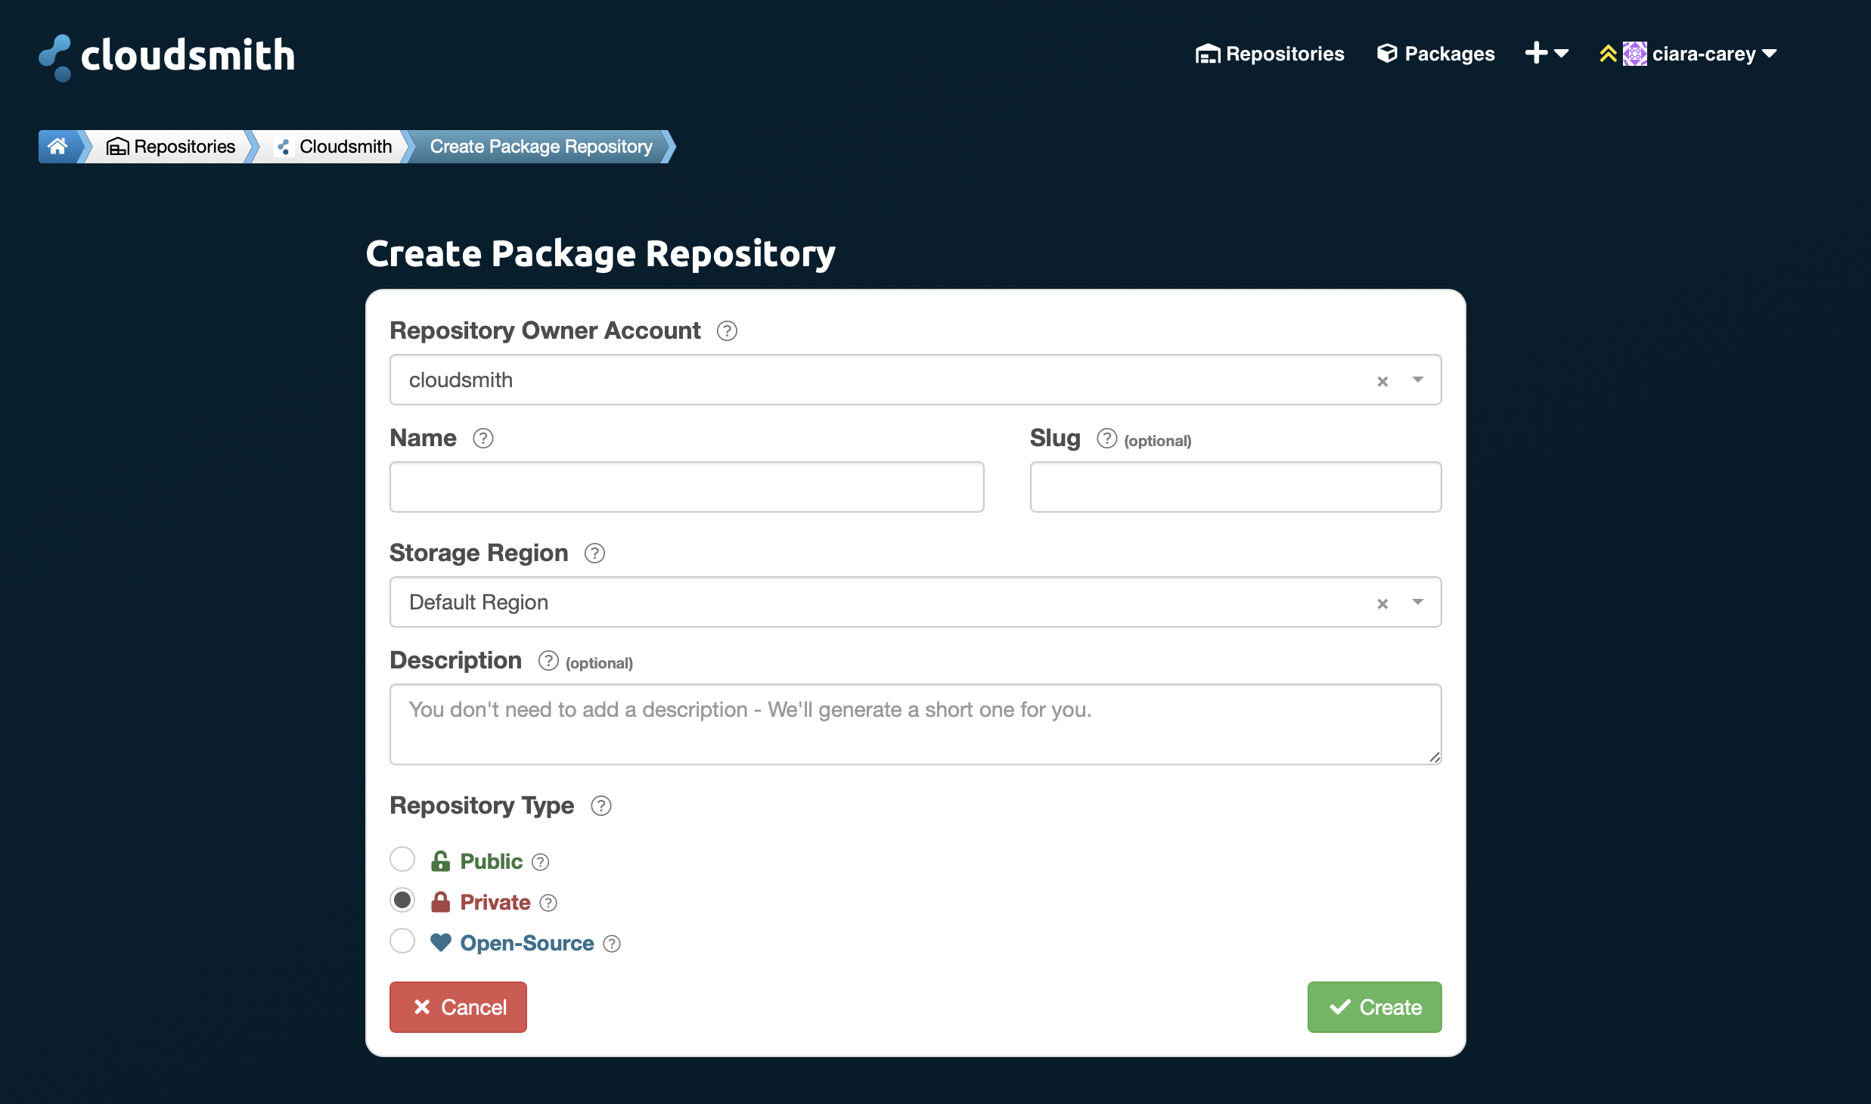
Task: Cancel repository creation
Action: [x=458, y=1006]
